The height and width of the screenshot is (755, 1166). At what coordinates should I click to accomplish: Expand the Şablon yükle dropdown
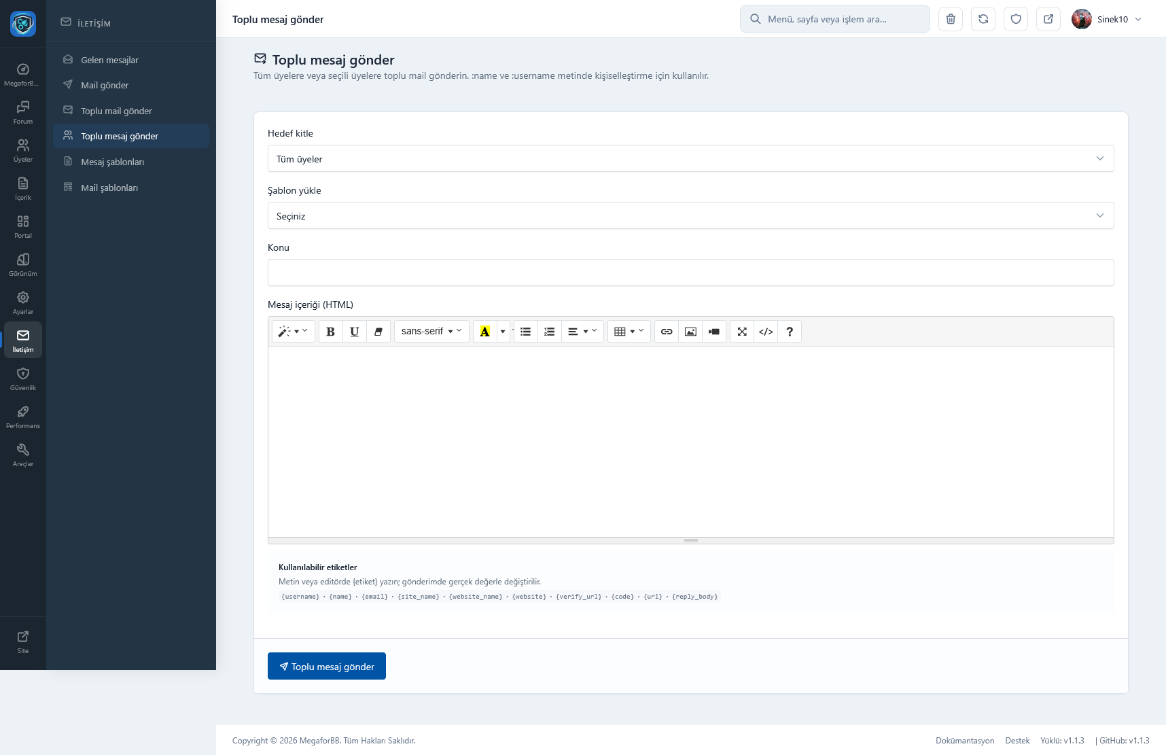[x=690, y=216]
